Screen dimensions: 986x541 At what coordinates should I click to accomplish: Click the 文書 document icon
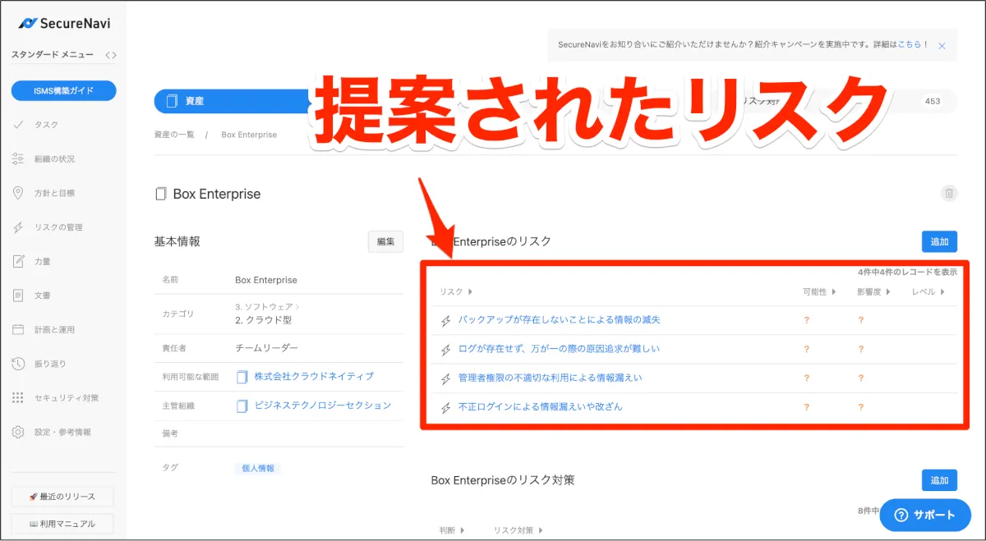pos(18,296)
